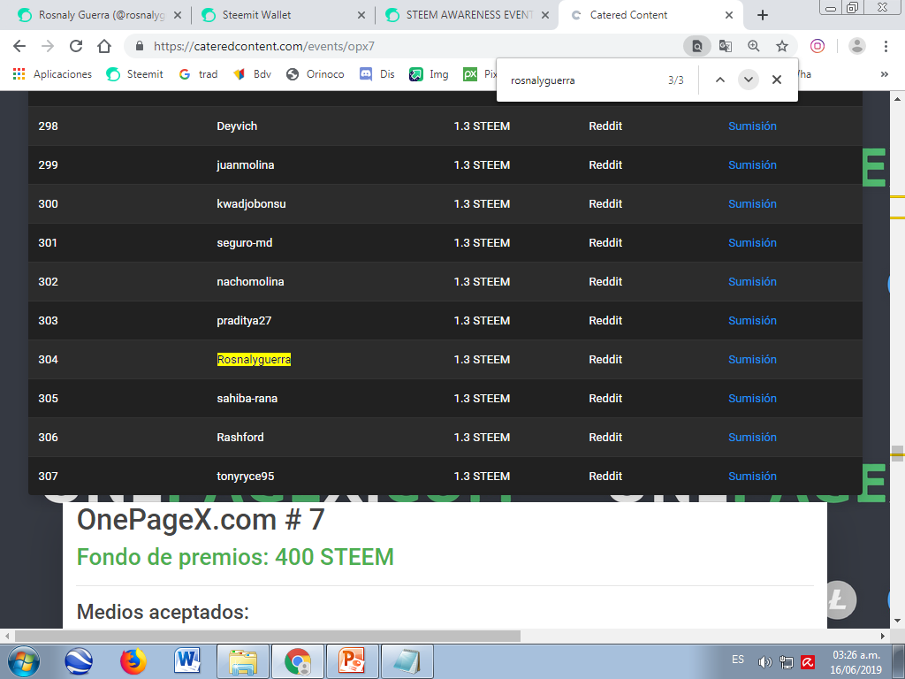905x679 pixels.
Task: Open the Google trad bookmark
Action: (x=198, y=74)
